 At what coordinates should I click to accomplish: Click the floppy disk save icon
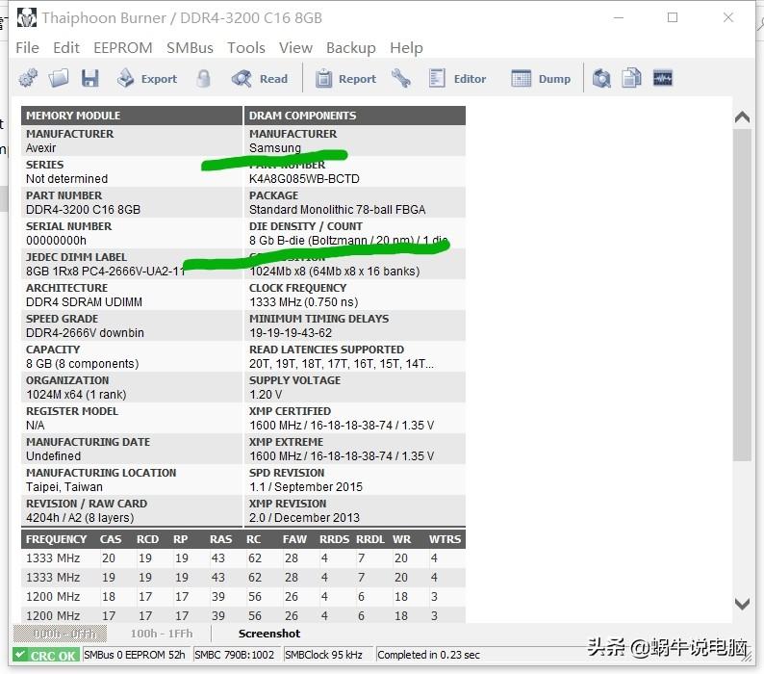[x=90, y=79]
